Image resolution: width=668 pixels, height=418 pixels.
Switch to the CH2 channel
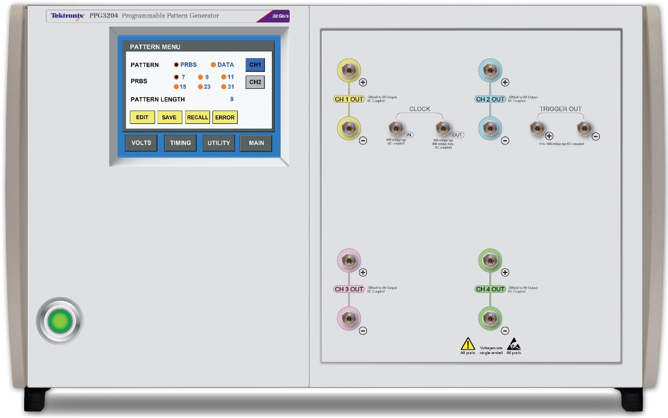pyautogui.click(x=255, y=82)
